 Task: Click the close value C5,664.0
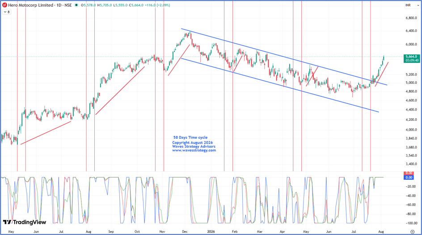(136, 5)
